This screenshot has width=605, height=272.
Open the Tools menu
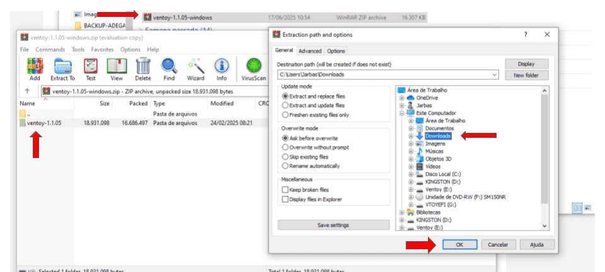[78, 49]
